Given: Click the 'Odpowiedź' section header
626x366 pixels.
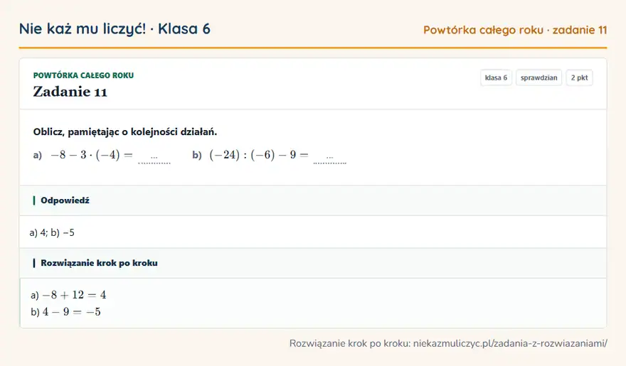Looking at the screenshot, I should pos(313,200).
